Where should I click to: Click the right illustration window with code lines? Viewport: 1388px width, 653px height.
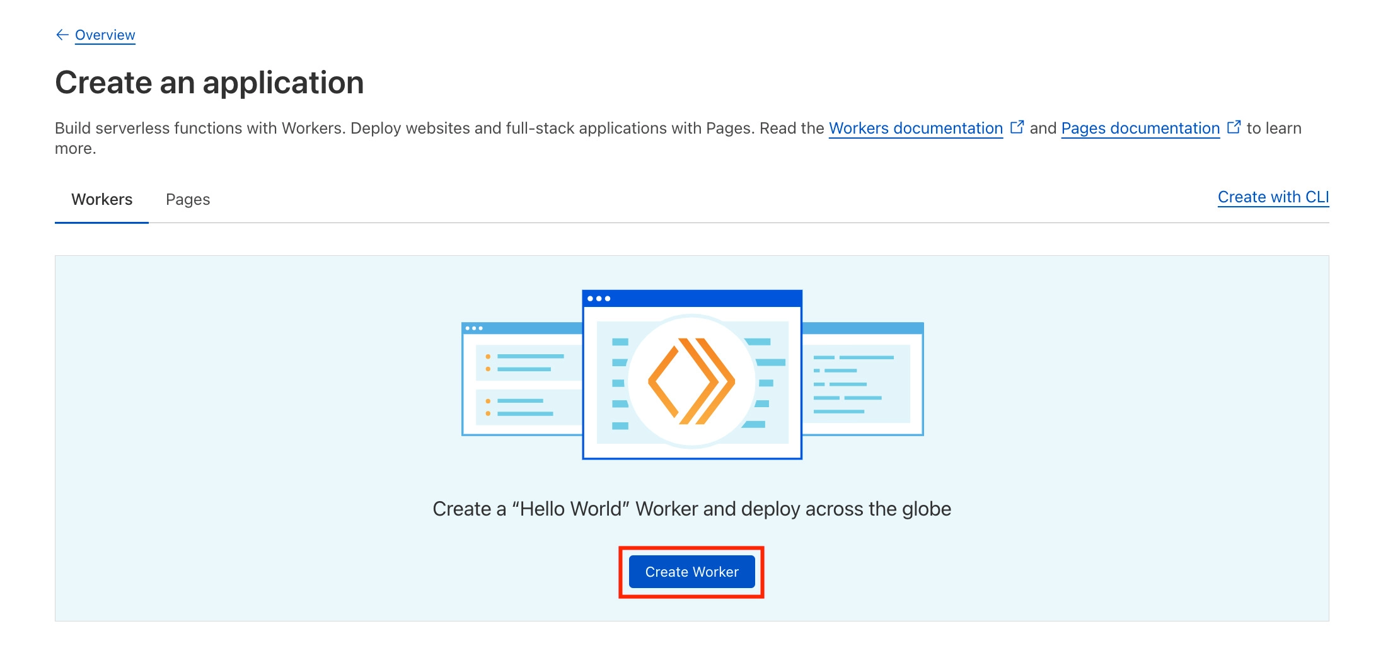(x=862, y=384)
